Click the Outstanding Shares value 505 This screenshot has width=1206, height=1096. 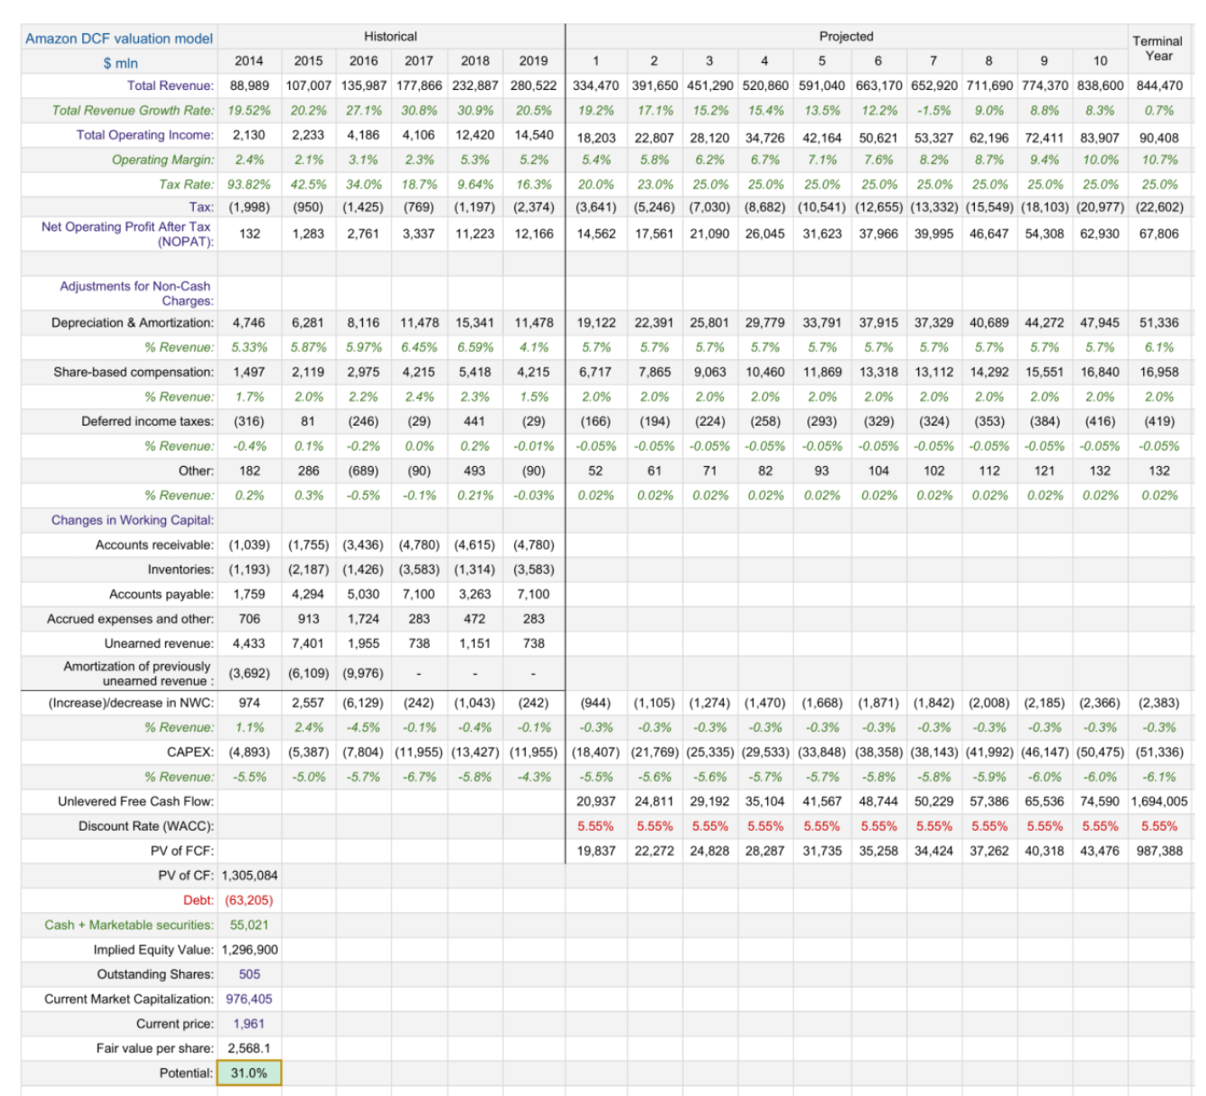[x=249, y=974]
